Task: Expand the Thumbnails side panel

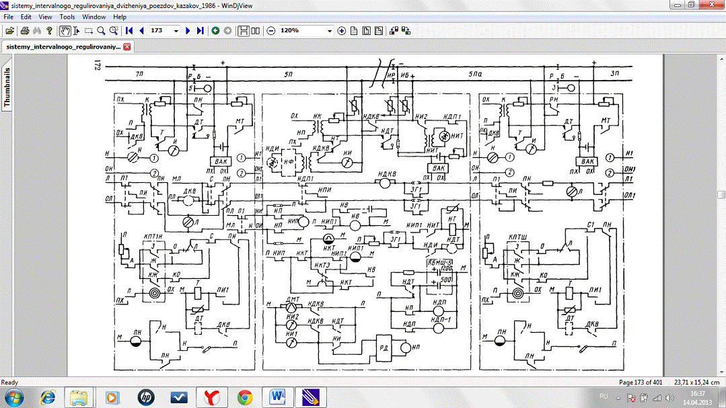Action: [7, 87]
